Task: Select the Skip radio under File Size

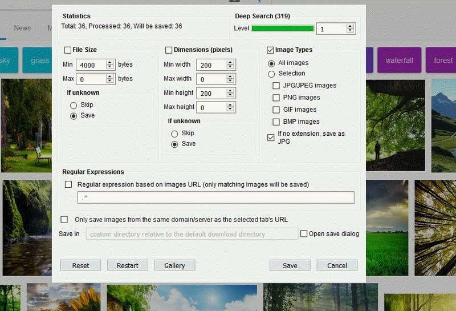Action: (73, 105)
